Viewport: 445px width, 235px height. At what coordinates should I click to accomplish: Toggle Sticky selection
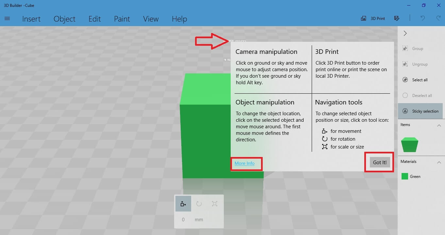click(x=420, y=111)
